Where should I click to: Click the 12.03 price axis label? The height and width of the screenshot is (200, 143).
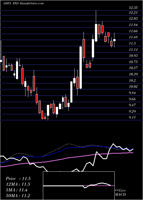point(133,19)
